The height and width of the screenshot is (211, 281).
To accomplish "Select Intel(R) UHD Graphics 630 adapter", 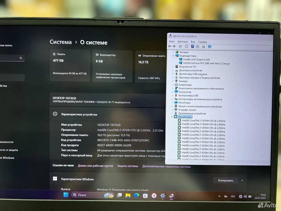I will [x=196, y=60].
